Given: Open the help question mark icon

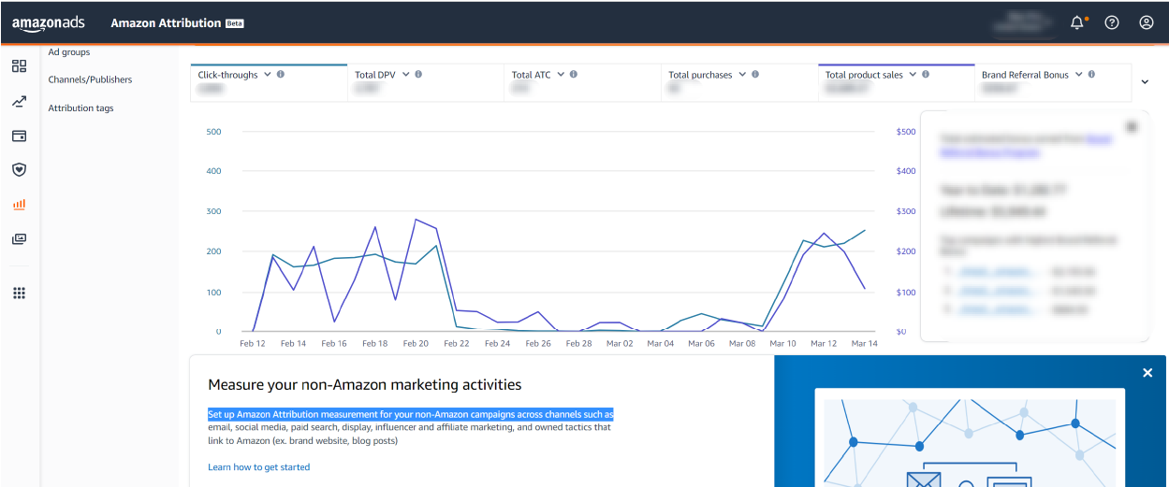Looking at the screenshot, I should click(1112, 22).
